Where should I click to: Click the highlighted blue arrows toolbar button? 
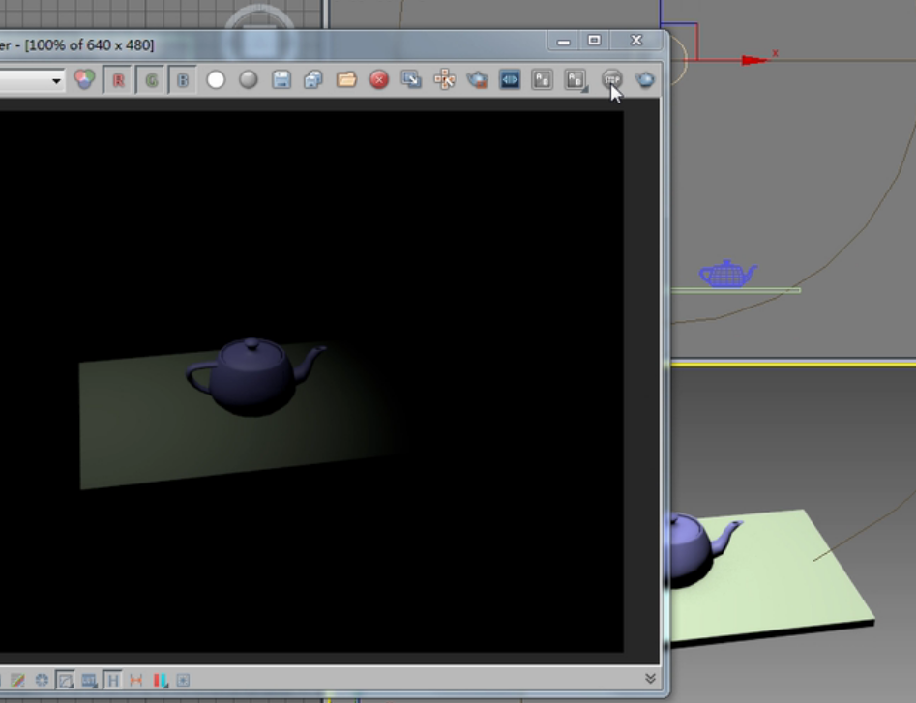pos(510,80)
